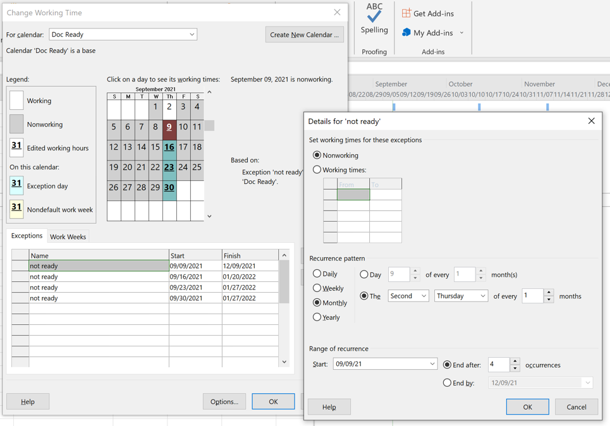The image size is (610, 426).
Task: Click the months interval field showing 1
Action: tap(533, 296)
